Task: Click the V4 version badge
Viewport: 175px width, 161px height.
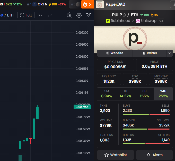Action: tap(161, 21)
